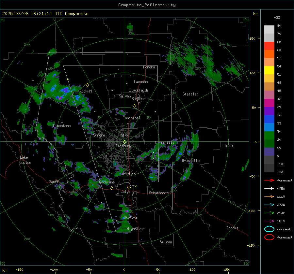The image size is (294, 274).
Task: Click the Lacombe city label
Action: point(141,82)
